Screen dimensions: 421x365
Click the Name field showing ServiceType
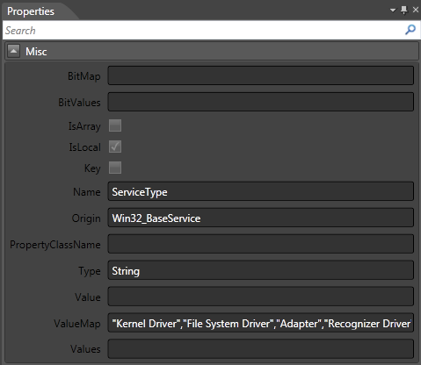pos(261,191)
